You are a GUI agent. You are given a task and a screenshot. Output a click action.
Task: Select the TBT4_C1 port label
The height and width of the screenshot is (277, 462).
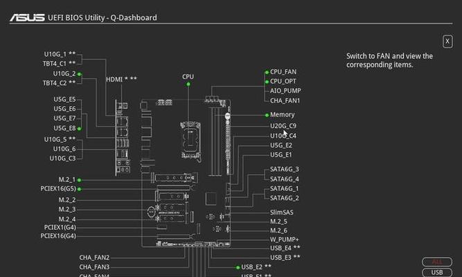pyautogui.click(x=60, y=64)
